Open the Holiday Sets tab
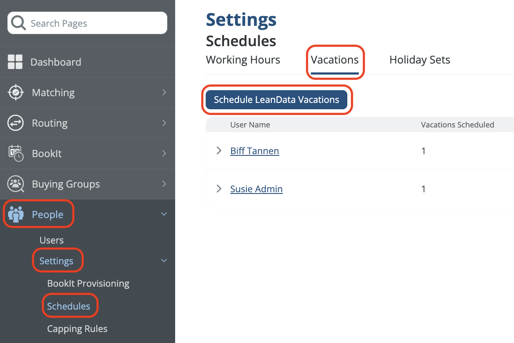The width and height of the screenshot is (514, 343). point(419,60)
